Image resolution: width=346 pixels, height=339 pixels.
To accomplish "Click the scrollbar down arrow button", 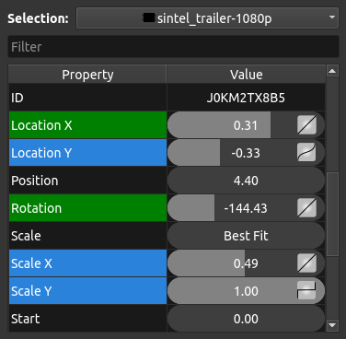I will [x=332, y=325].
